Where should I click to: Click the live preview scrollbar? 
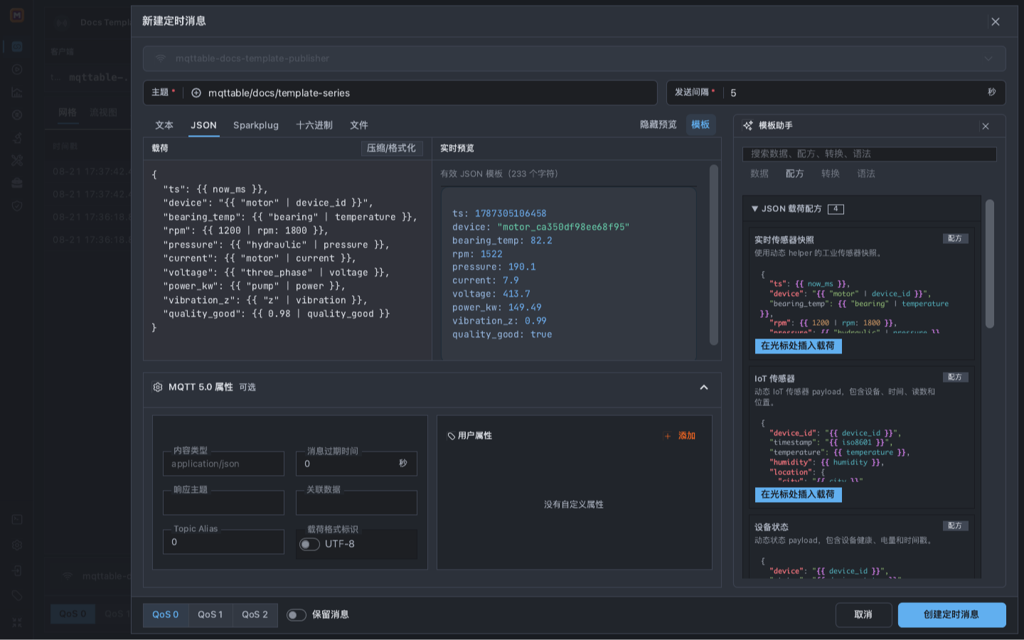pos(714,256)
